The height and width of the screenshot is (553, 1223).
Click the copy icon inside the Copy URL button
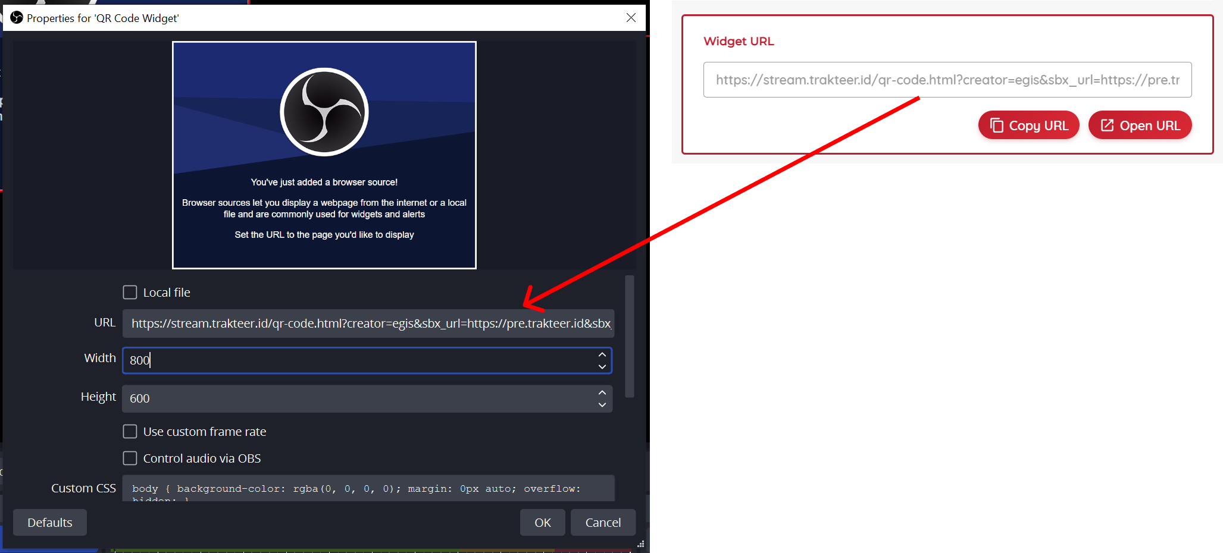pos(997,125)
